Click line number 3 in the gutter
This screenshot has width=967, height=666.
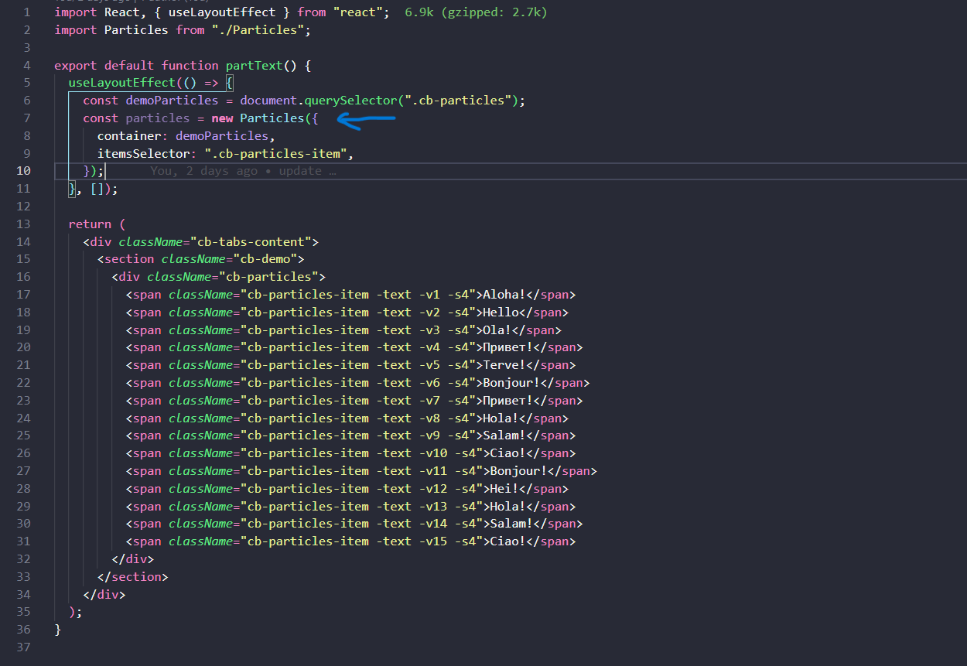[x=27, y=48]
